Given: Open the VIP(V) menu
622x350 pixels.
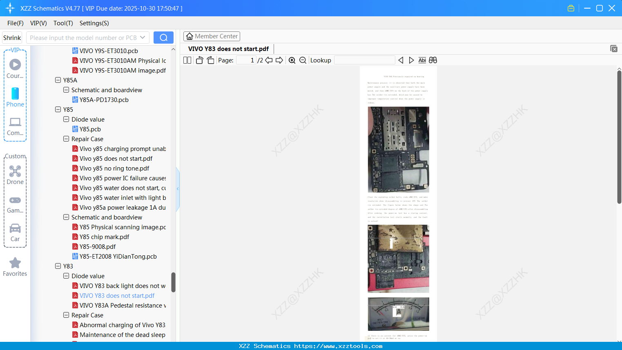Looking at the screenshot, I should pyautogui.click(x=38, y=23).
